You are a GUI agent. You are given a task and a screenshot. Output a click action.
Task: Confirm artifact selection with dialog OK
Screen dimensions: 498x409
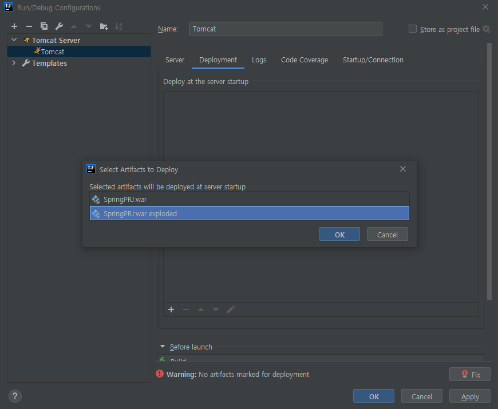pyautogui.click(x=339, y=234)
